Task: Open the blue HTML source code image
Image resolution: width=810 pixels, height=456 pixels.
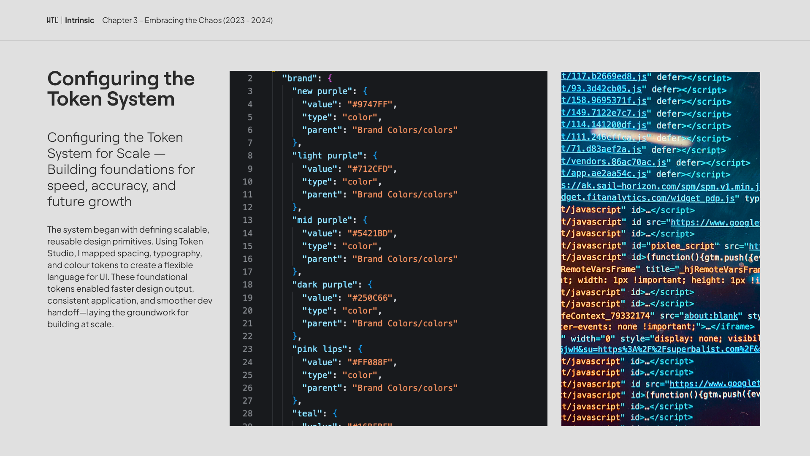Action: [661, 249]
